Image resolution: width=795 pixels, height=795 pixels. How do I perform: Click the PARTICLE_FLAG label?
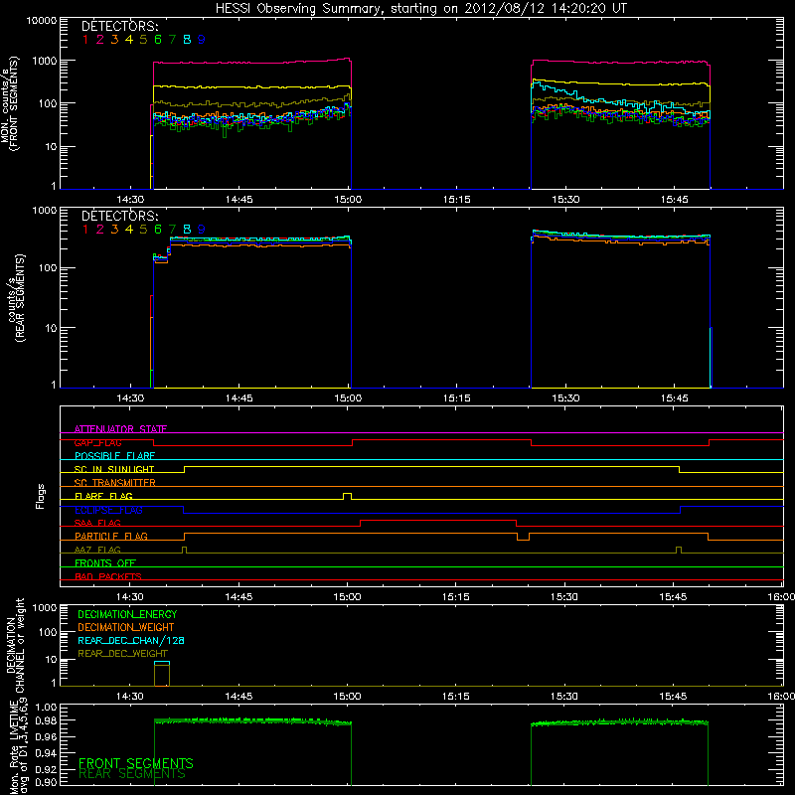pyautogui.click(x=111, y=536)
